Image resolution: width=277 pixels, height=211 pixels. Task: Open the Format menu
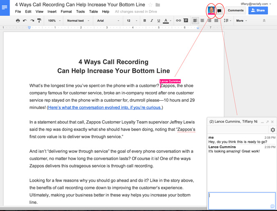[x=66, y=12]
